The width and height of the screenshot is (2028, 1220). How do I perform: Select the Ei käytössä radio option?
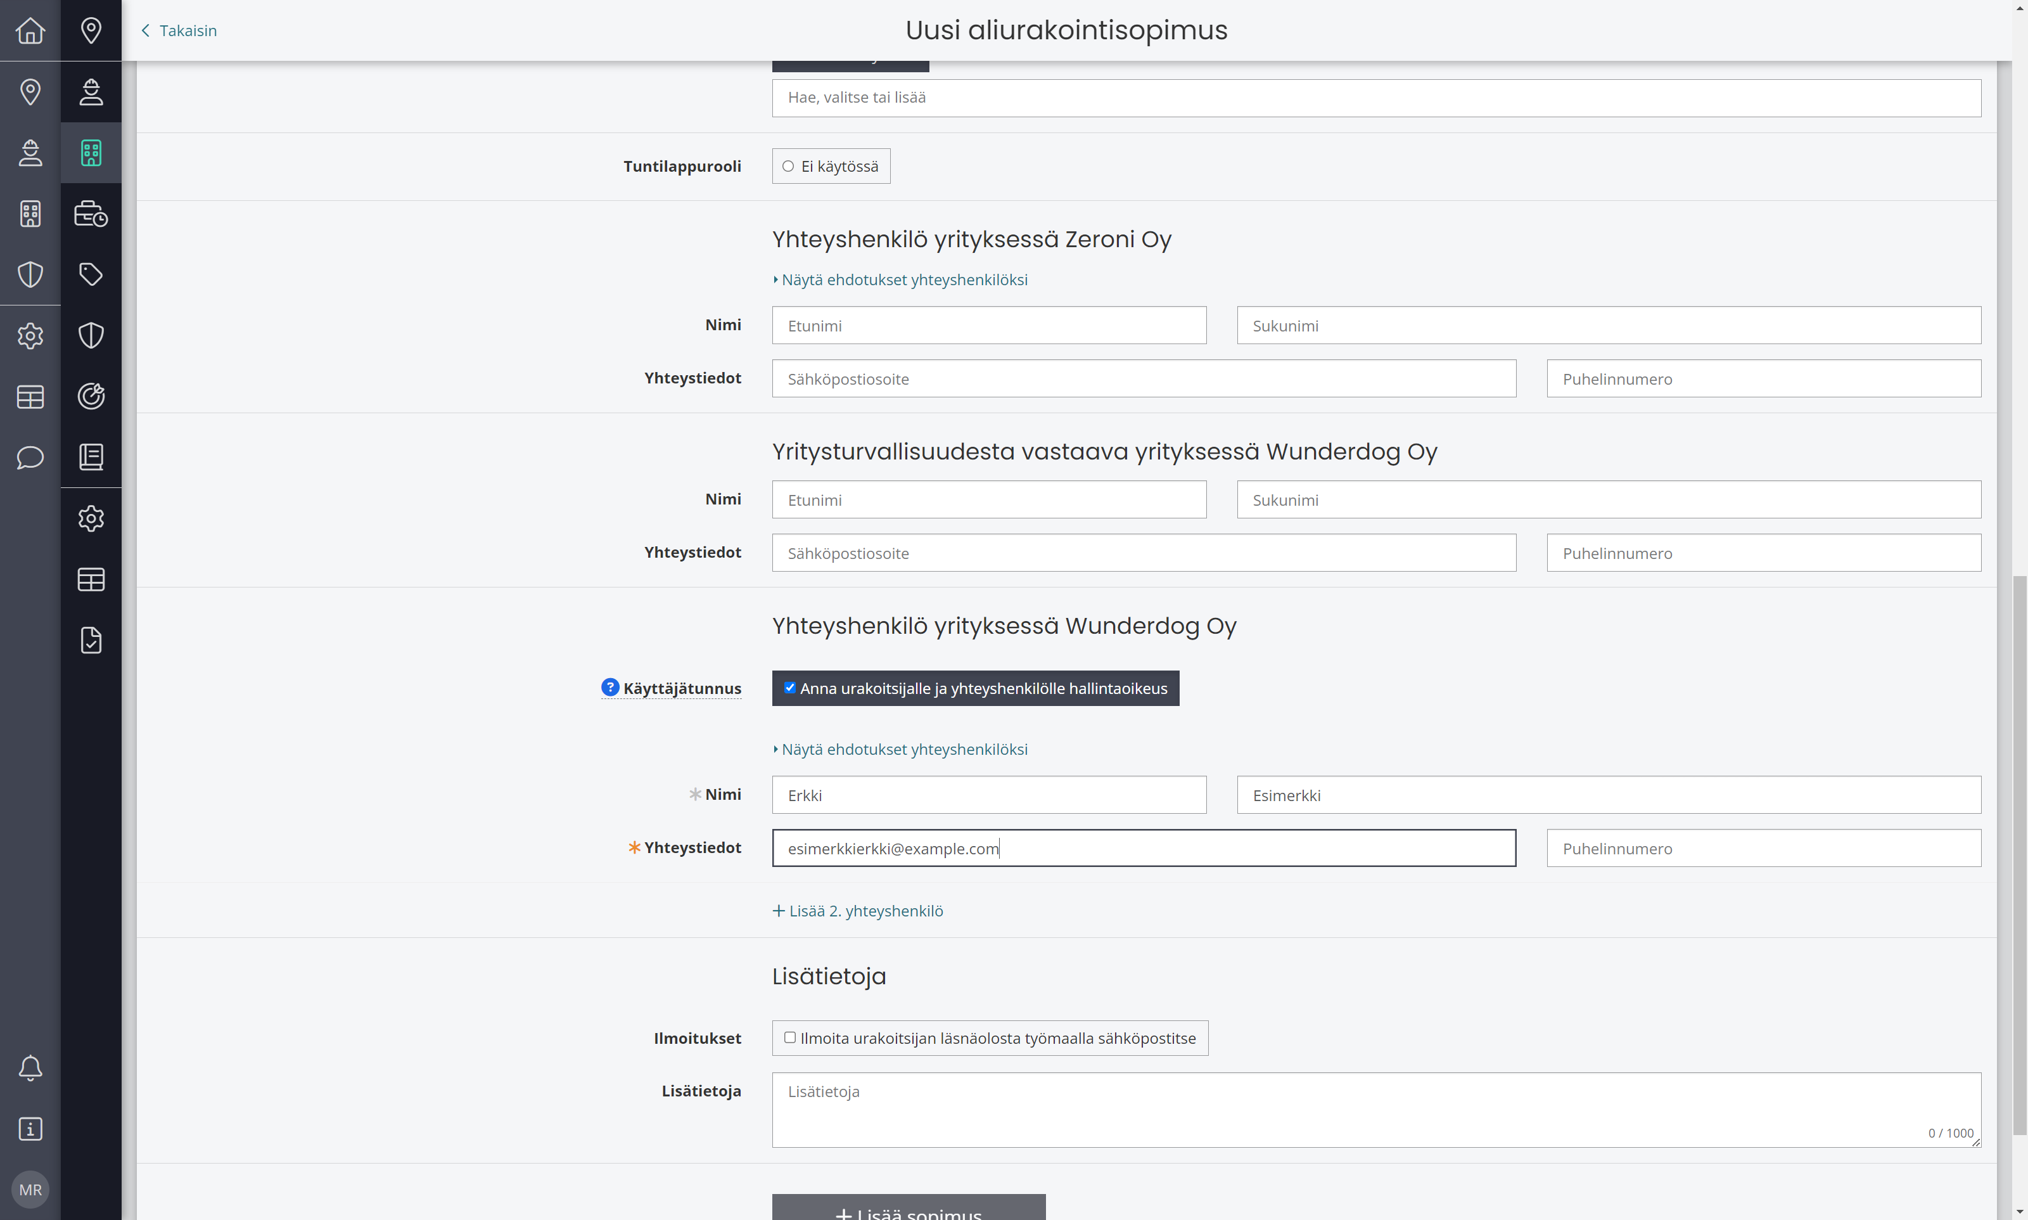tap(831, 166)
